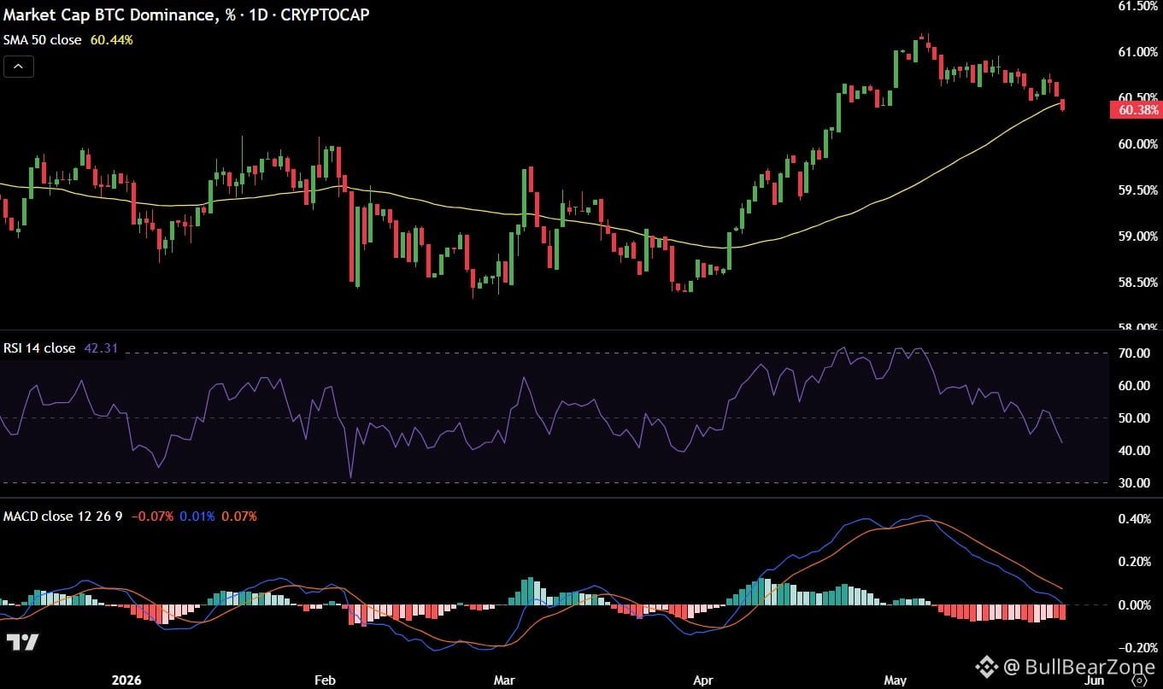This screenshot has width=1163, height=689.
Task: Click the red current price label 60.38%
Action: [x=1137, y=109]
